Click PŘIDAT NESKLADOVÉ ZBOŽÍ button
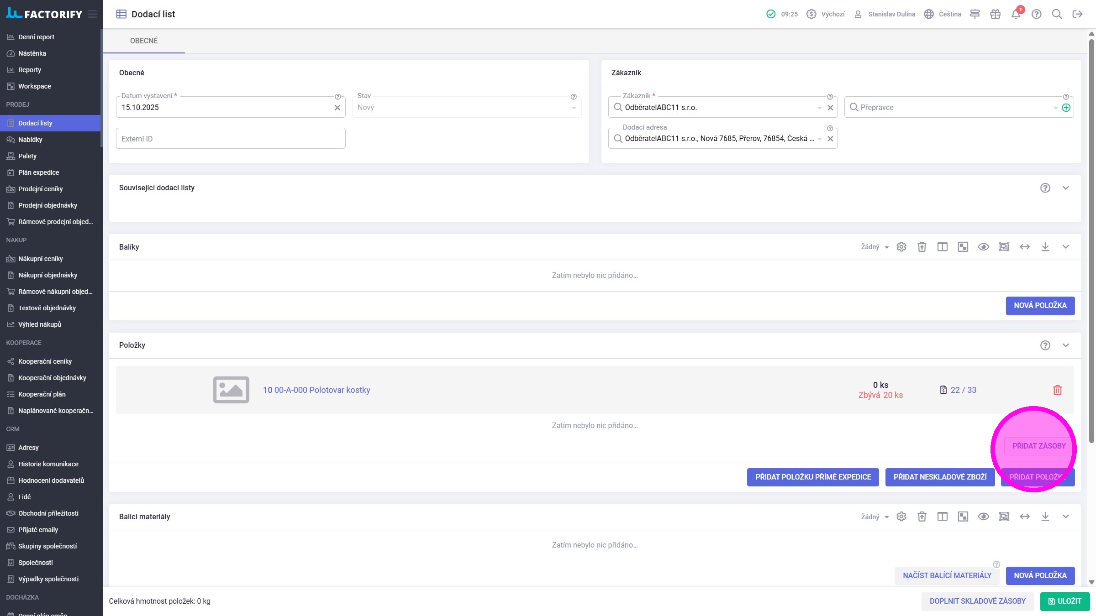 coord(940,477)
